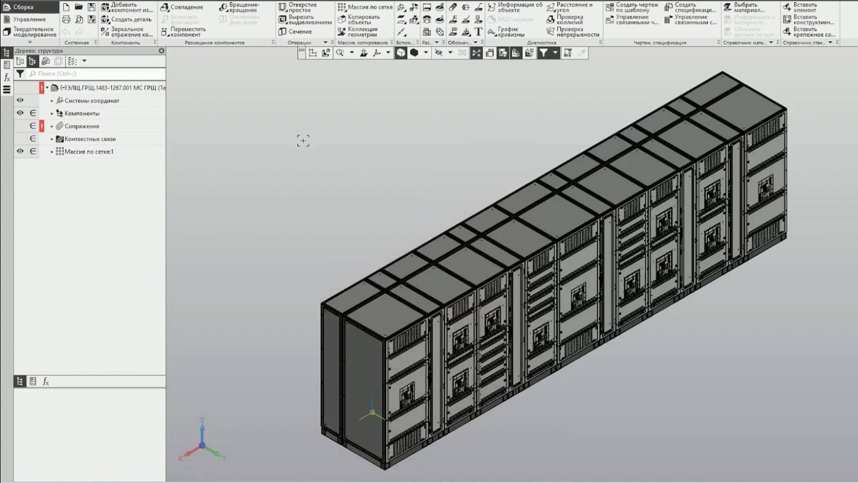Image resolution: width=858 pixels, height=483 pixels.
Task: Hide Массив по сетке:1 using its eye toggle
Action: 20,151
